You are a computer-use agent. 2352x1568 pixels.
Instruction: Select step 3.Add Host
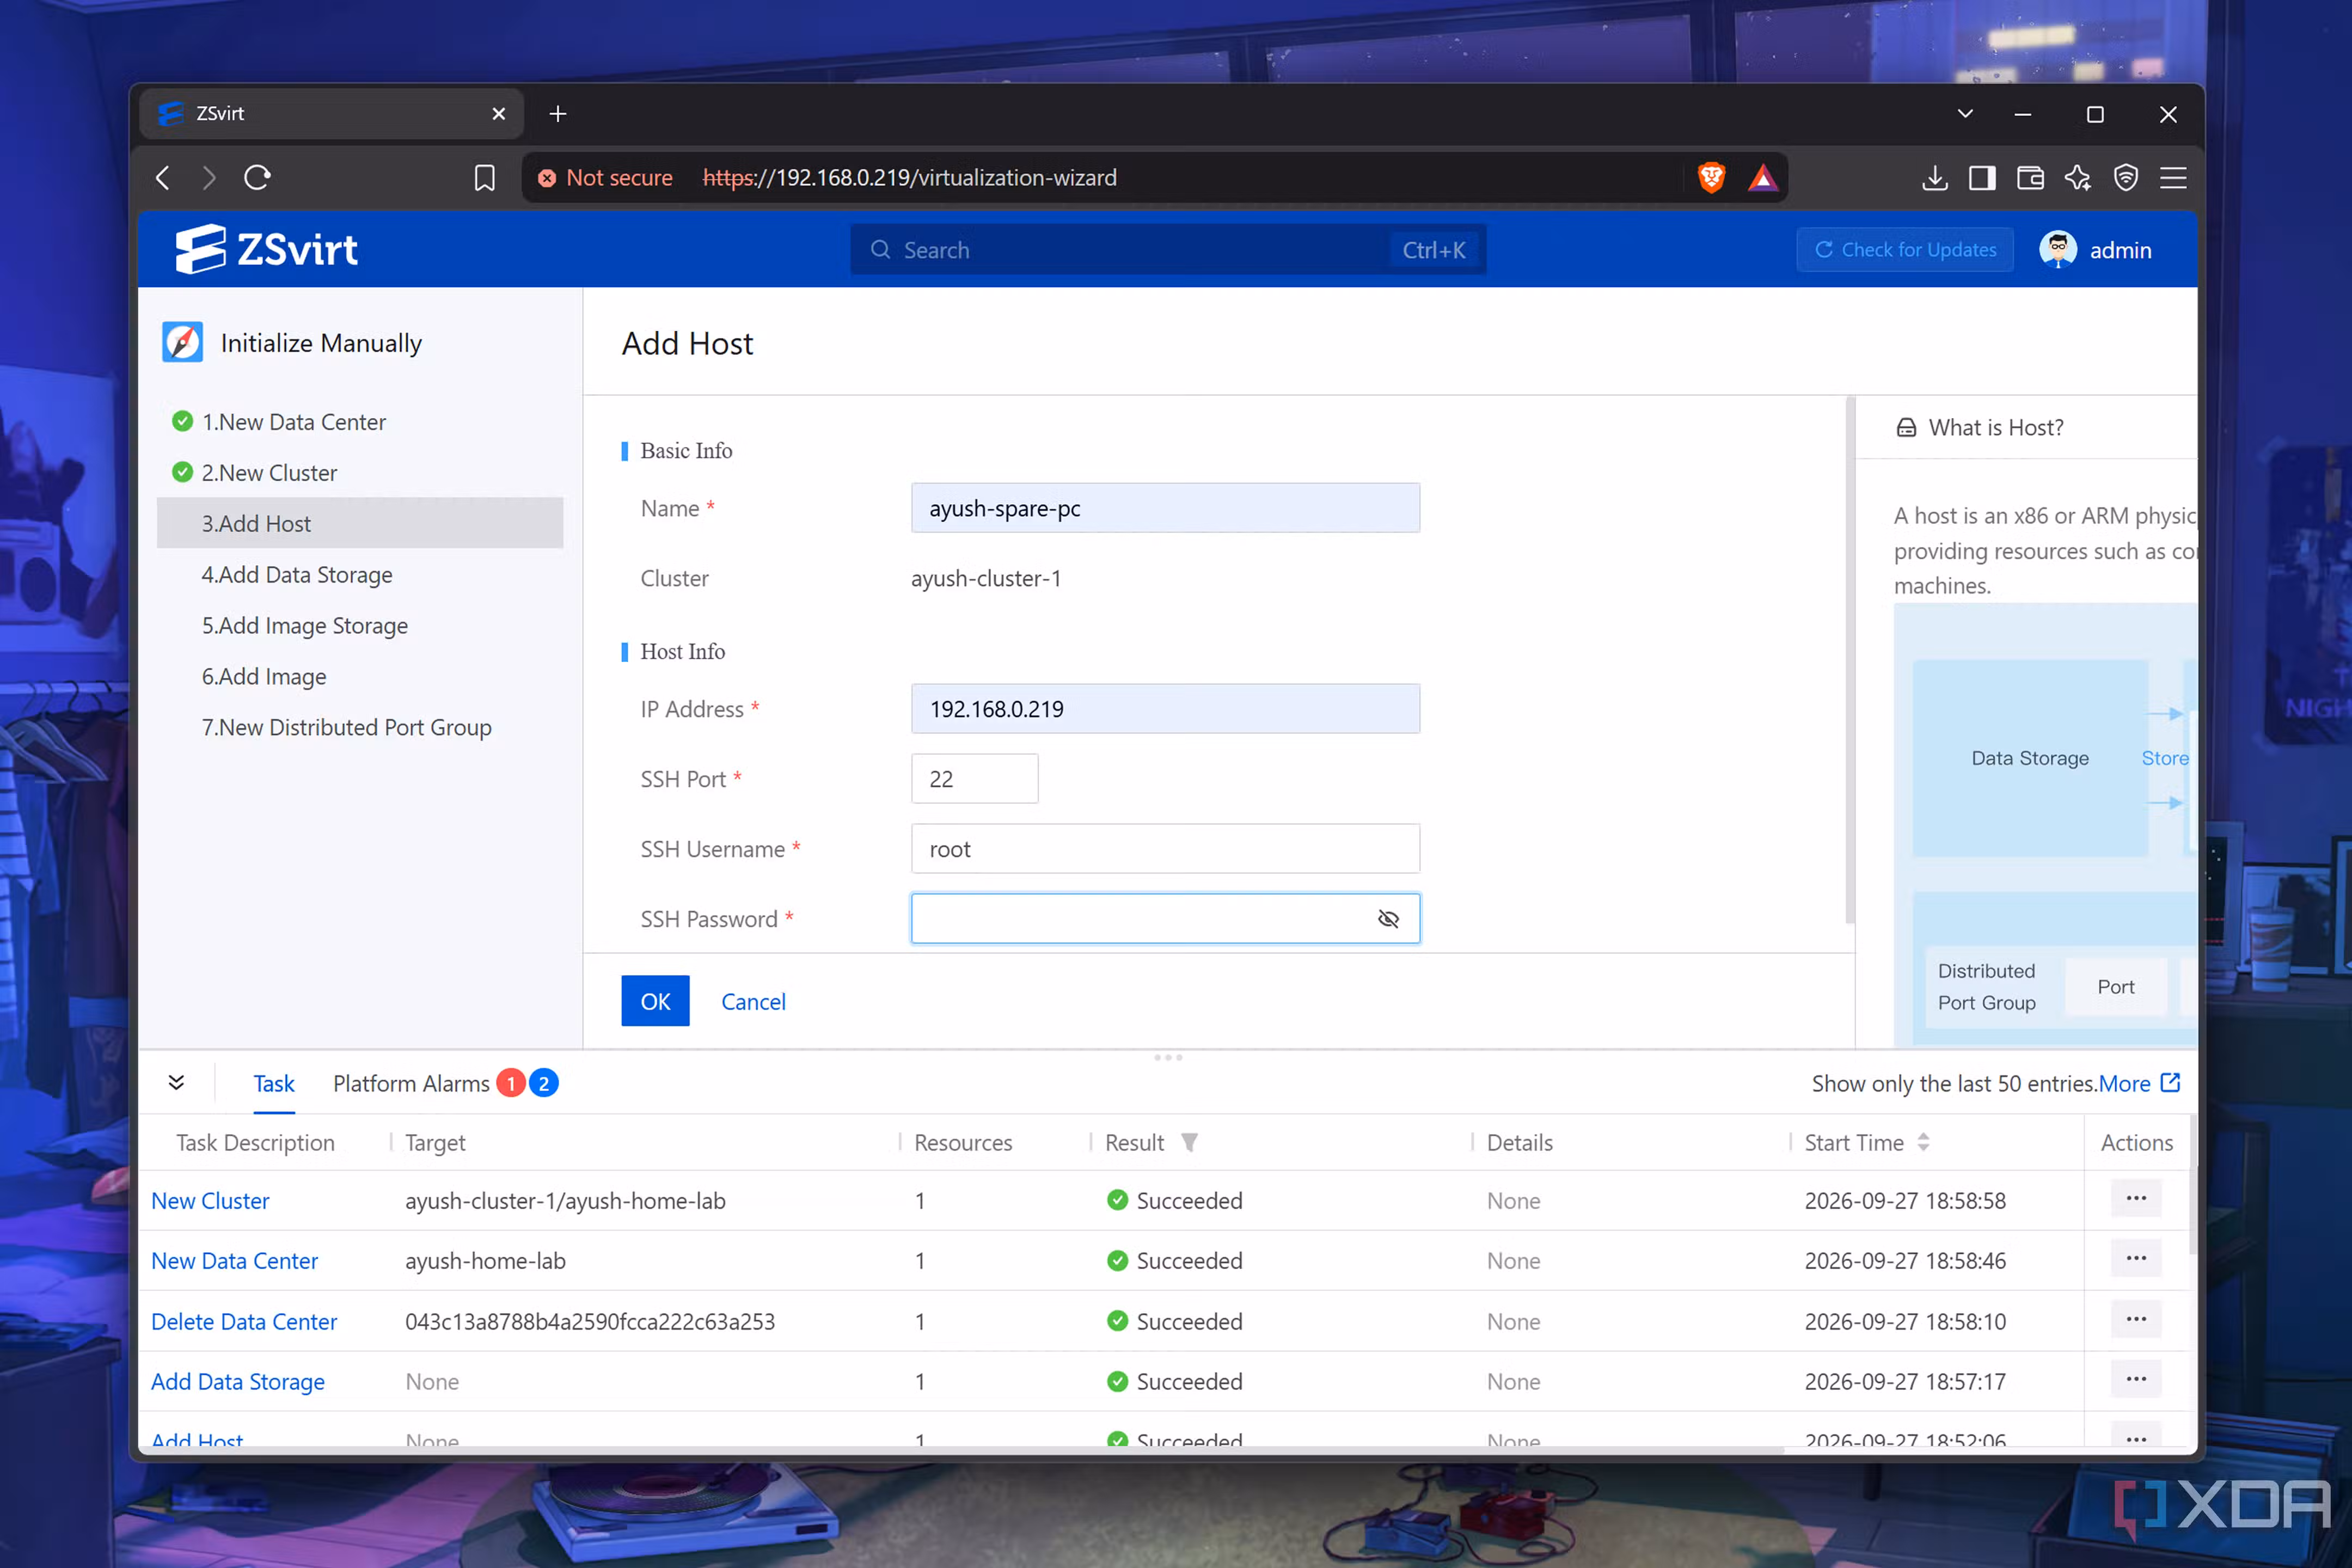(x=360, y=523)
